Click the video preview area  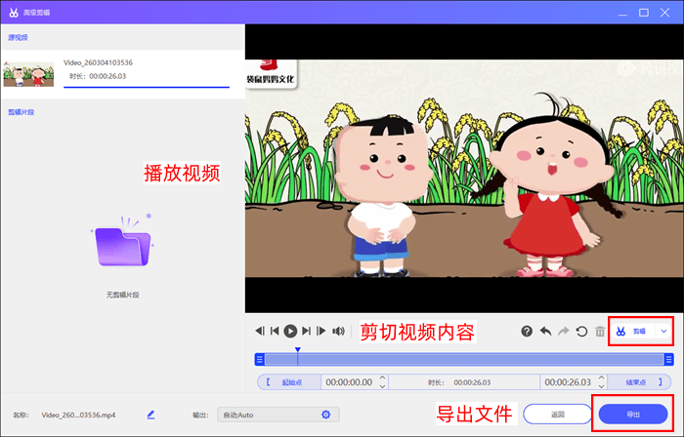click(x=464, y=169)
